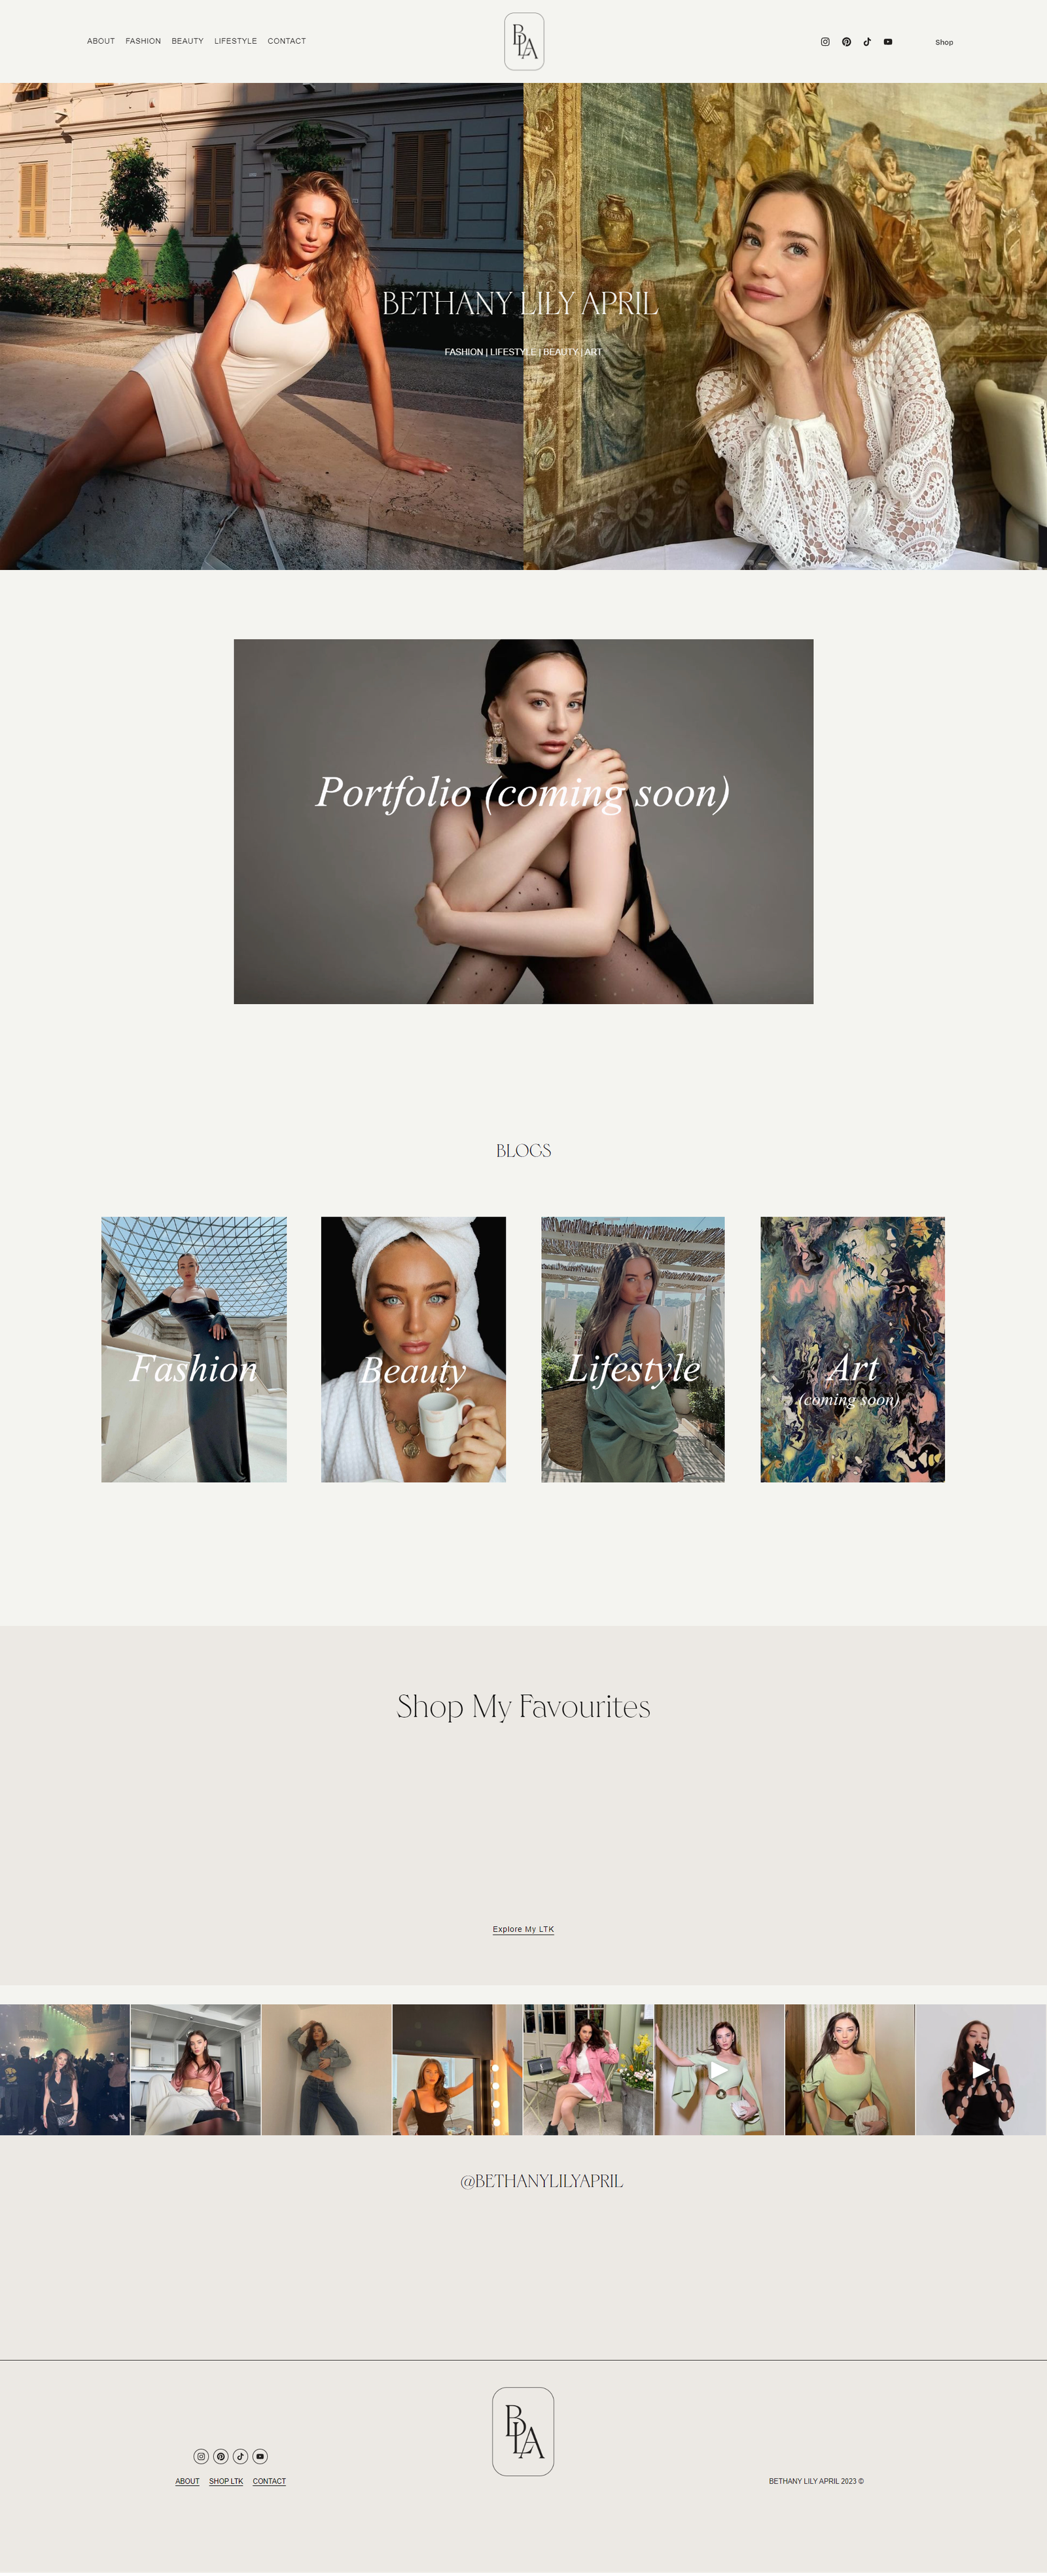Go to FASHION in top navigation

pyautogui.click(x=143, y=41)
